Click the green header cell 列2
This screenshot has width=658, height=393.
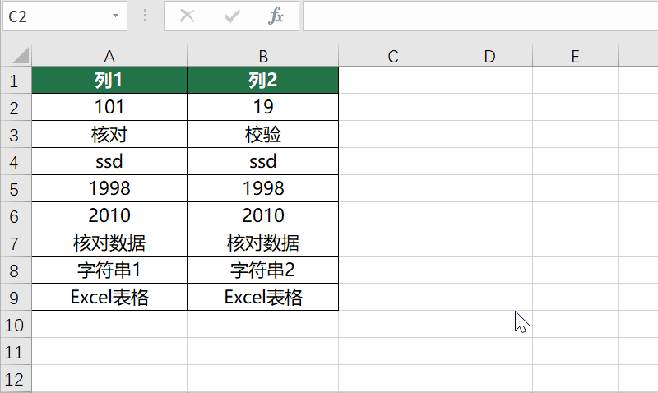click(x=263, y=81)
